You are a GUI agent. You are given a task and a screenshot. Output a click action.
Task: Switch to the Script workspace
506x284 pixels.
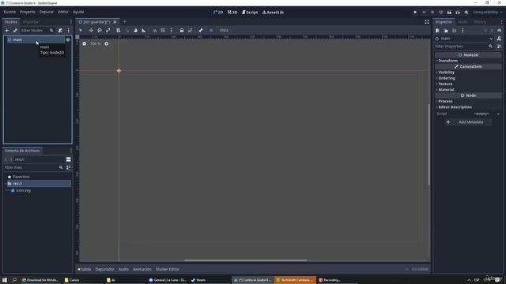click(x=250, y=13)
